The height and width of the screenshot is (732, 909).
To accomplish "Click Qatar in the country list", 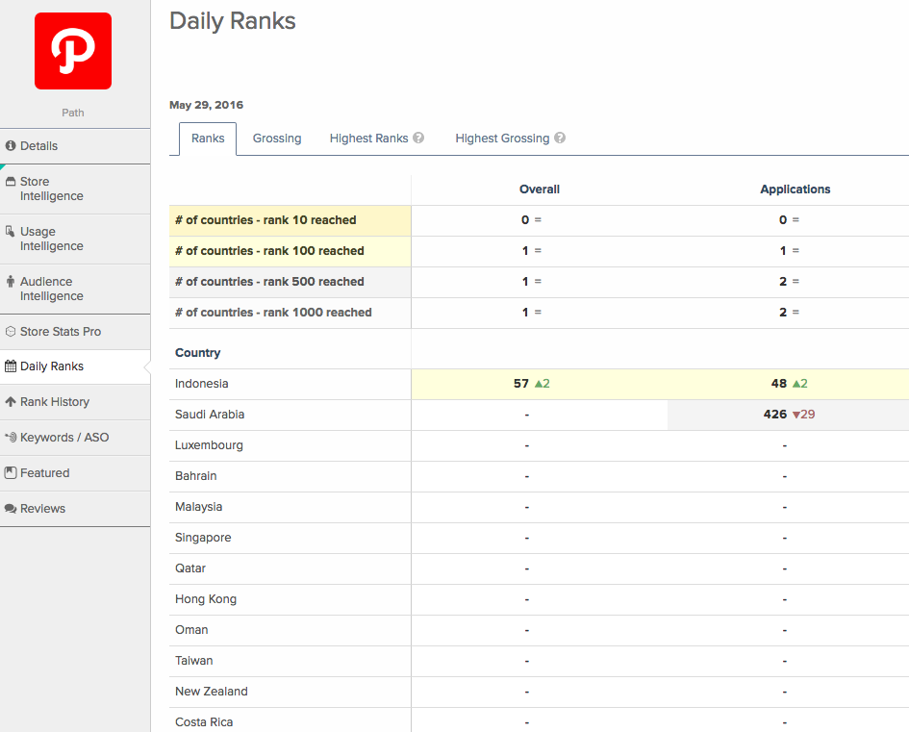I will tap(190, 568).
